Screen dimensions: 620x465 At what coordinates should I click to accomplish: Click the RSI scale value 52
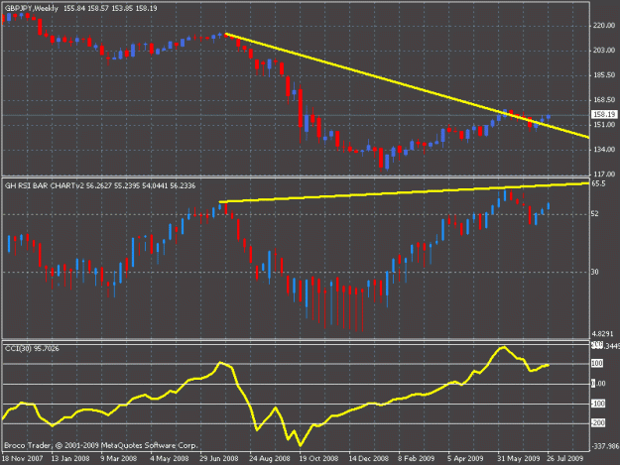coord(594,214)
